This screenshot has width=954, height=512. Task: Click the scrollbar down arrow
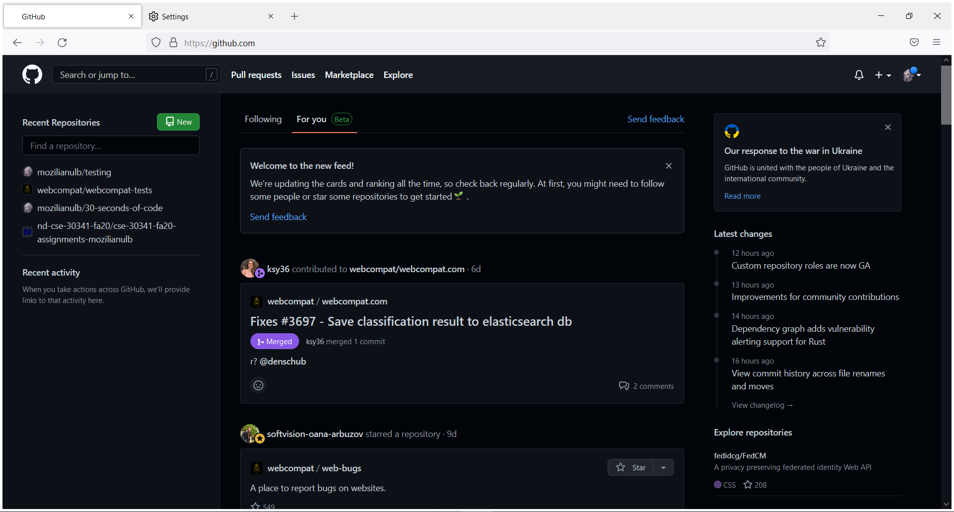pyautogui.click(x=946, y=504)
